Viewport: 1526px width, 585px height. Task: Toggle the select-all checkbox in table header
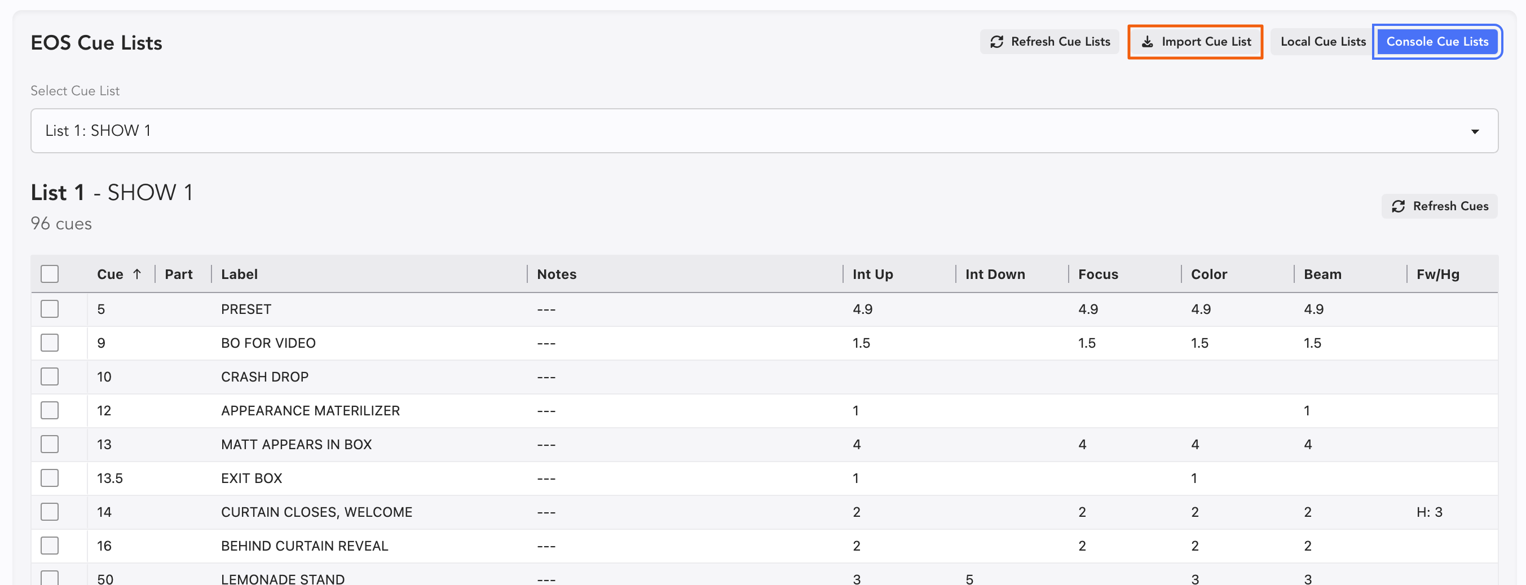[50, 274]
